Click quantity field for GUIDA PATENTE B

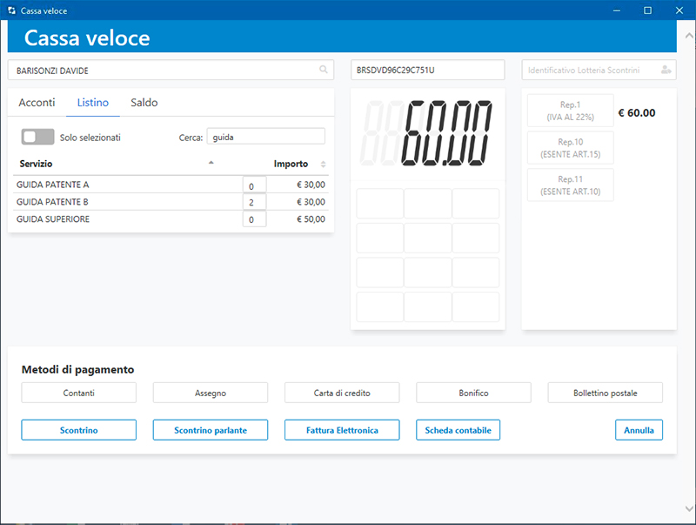(254, 202)
